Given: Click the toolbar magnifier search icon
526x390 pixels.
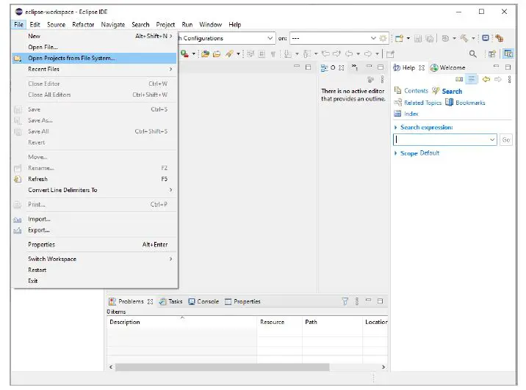Looking at the screenshot, I should [x=473, y=54].
